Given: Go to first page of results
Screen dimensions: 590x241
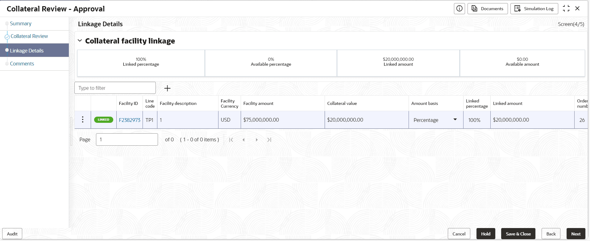Looking at the screenshot, I should pos(231,140).
